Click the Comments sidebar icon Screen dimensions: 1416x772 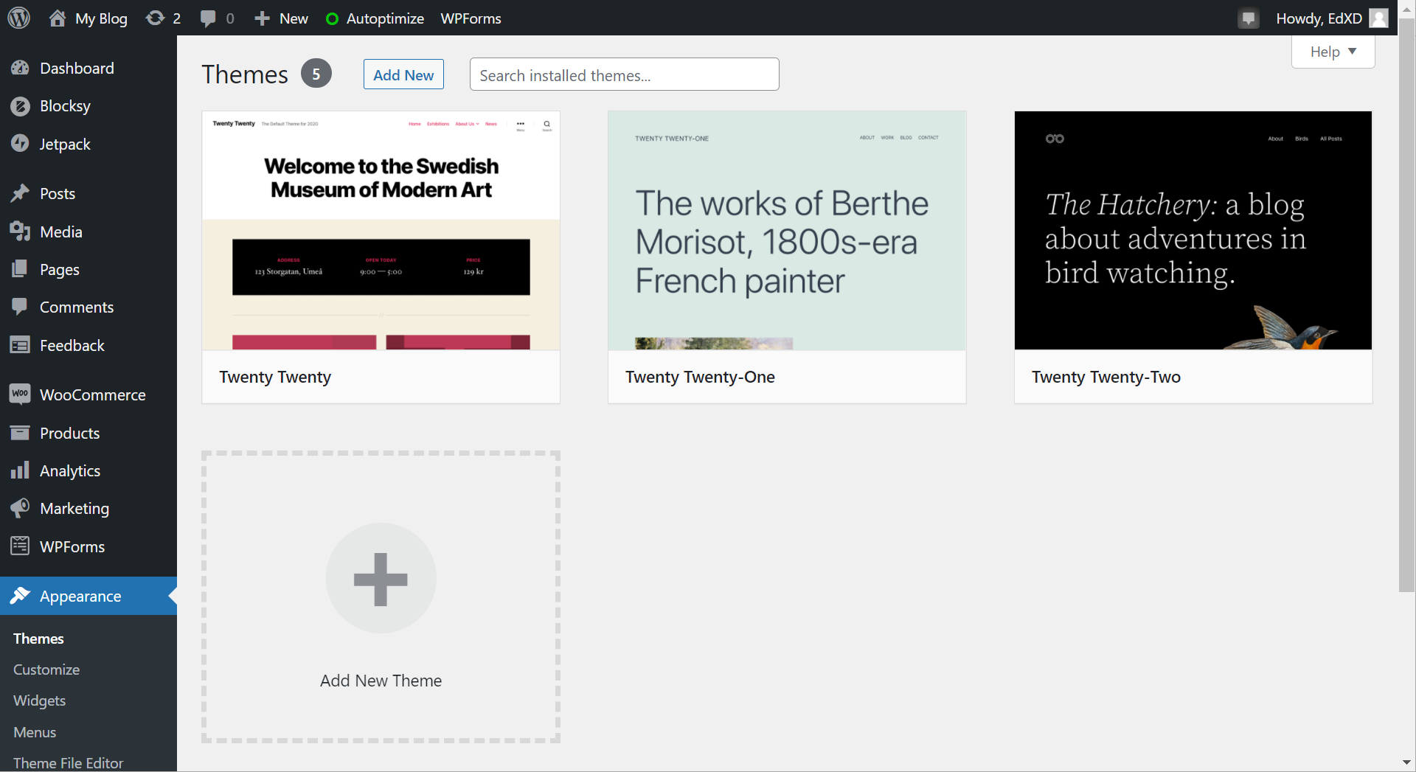[20, 307]
